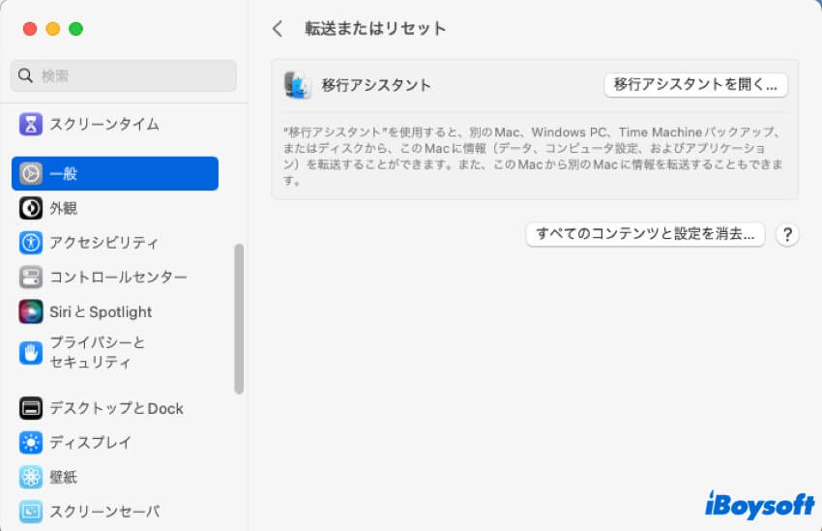This screenshot has width=822, height=531.
Task: Click the Desktop and Dock (デスクトップとDock) icon
Action: tap(31, 408)
